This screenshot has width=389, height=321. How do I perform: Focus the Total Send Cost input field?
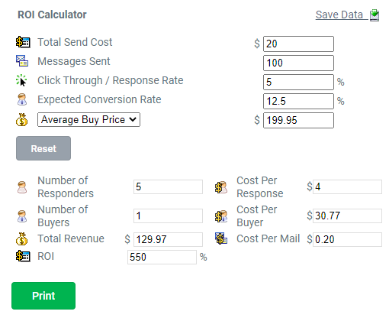(x=298, y=44)
